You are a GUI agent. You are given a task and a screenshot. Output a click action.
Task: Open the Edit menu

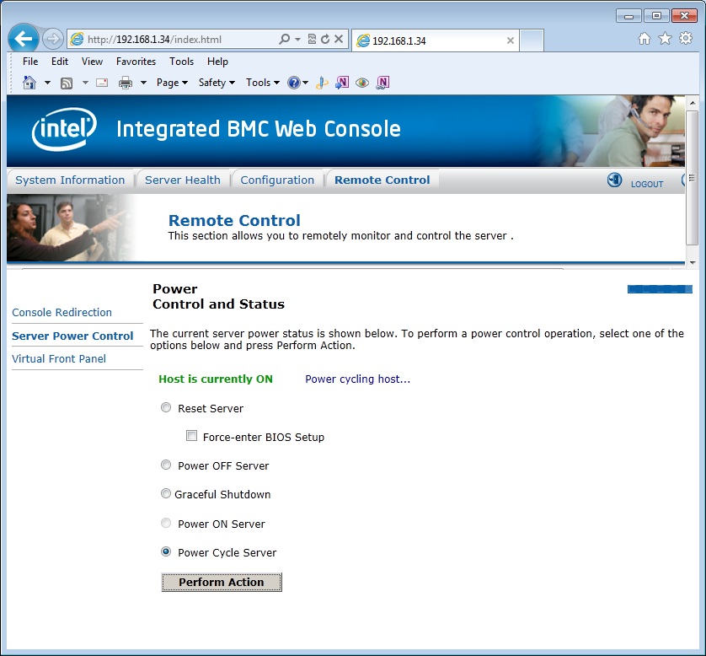point(60,62)
